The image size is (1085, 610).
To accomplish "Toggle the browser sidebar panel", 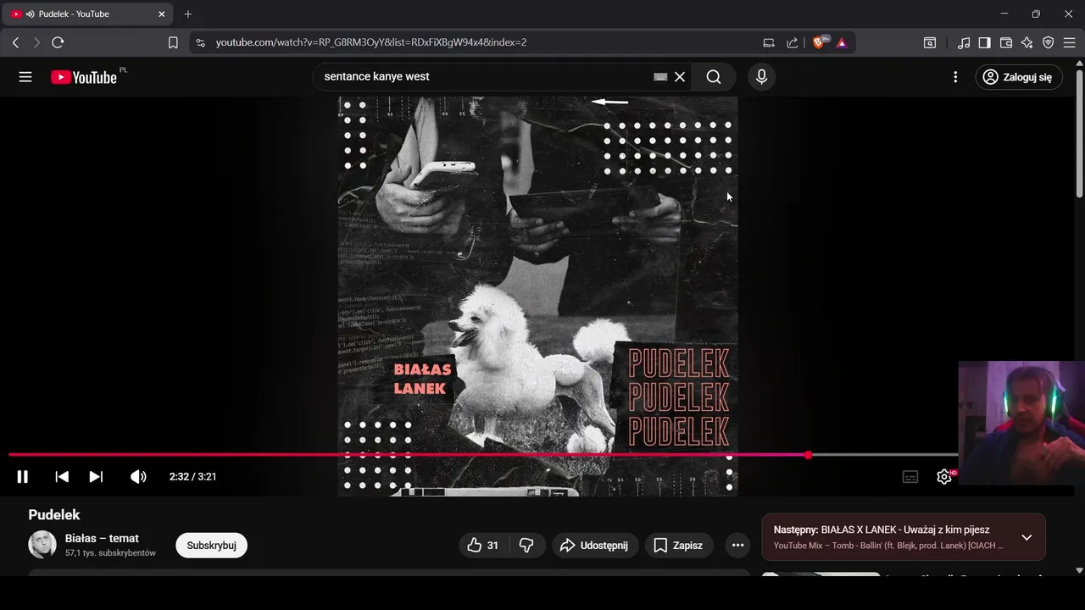I will [x=985, y=42].
